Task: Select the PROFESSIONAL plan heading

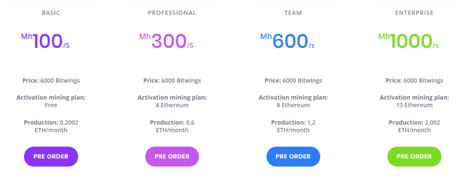Action: point(172,13)
